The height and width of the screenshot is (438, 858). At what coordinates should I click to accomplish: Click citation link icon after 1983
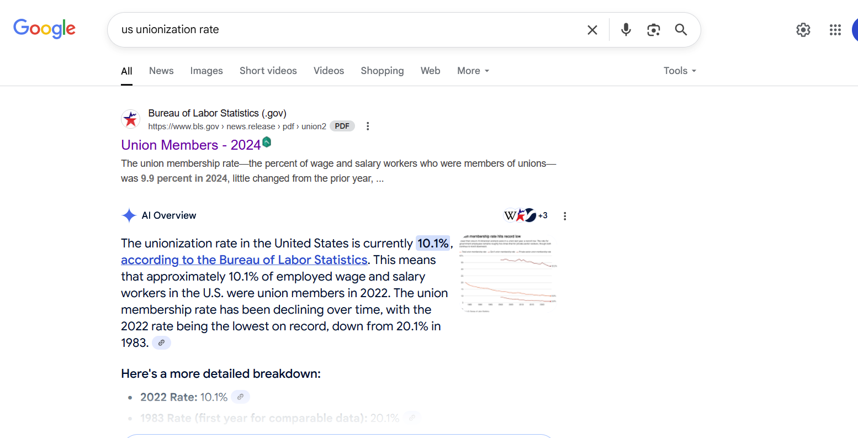point(161,342)
